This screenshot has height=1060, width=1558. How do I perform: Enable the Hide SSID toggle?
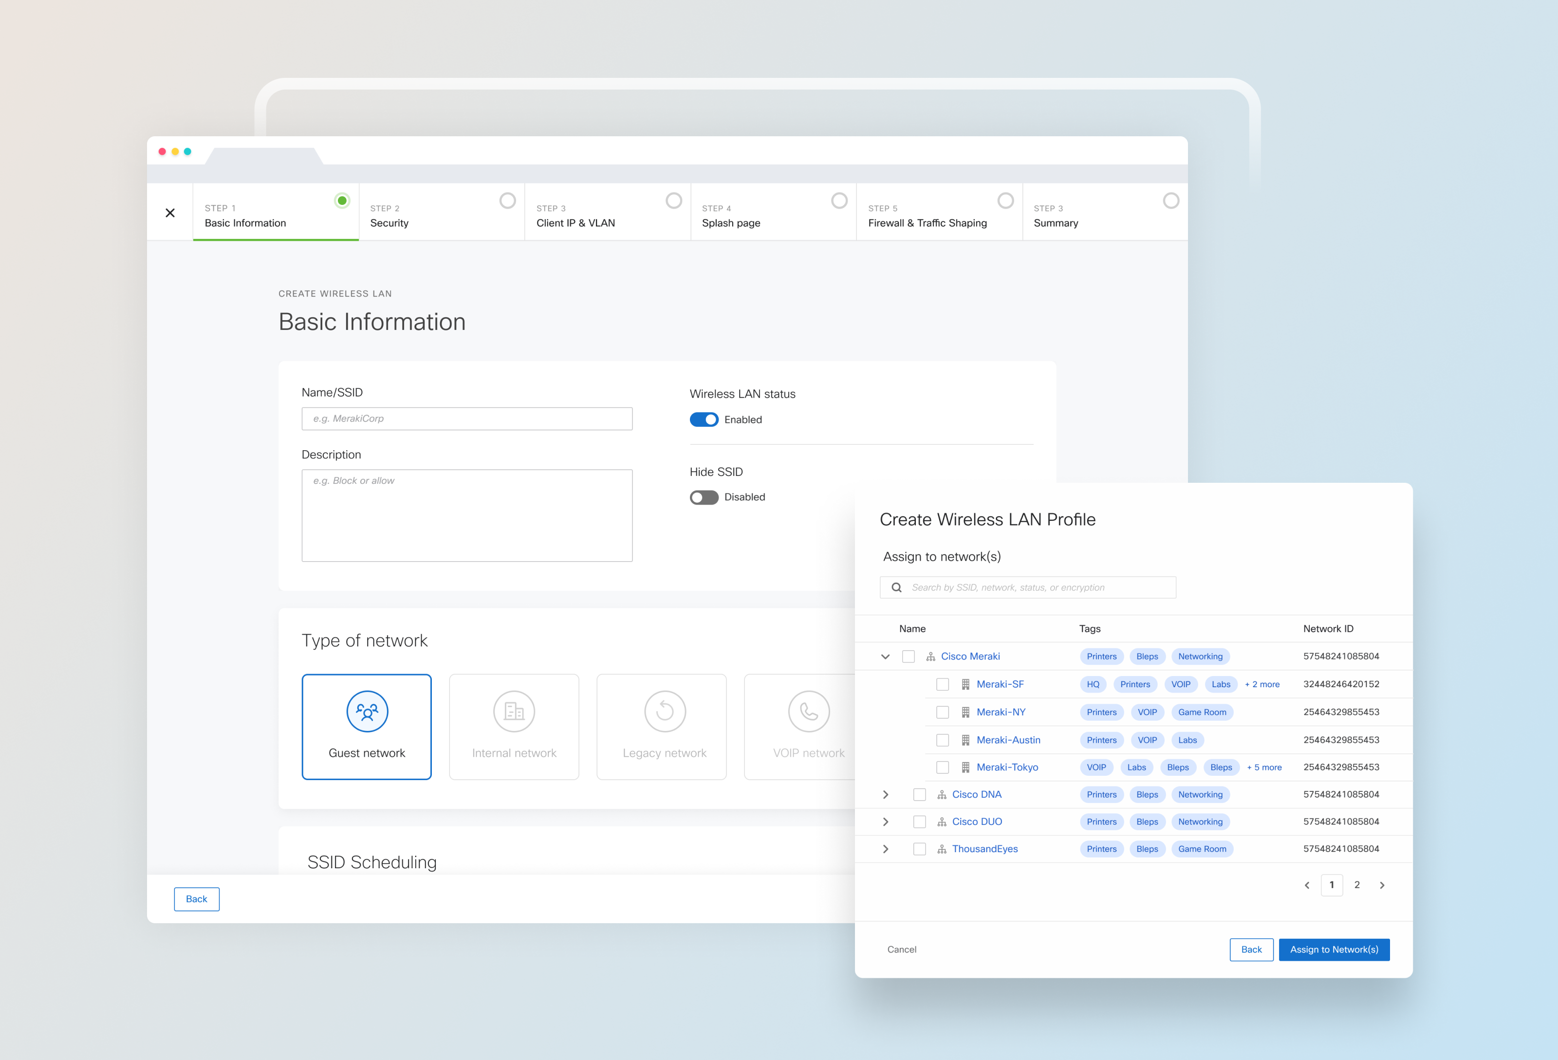click(x=704, y=497)
